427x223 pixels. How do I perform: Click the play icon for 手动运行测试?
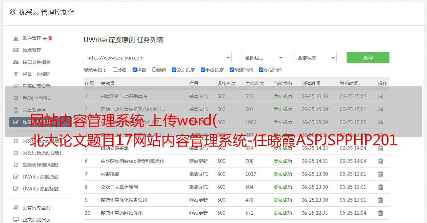point(16,98)
